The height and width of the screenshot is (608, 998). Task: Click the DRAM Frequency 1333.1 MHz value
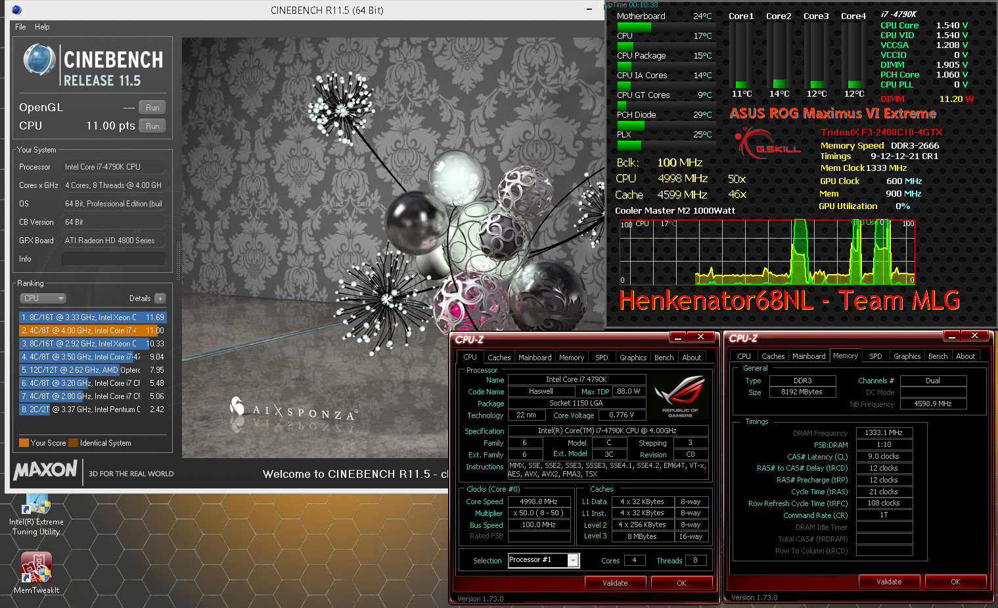[x=884, y=433]
